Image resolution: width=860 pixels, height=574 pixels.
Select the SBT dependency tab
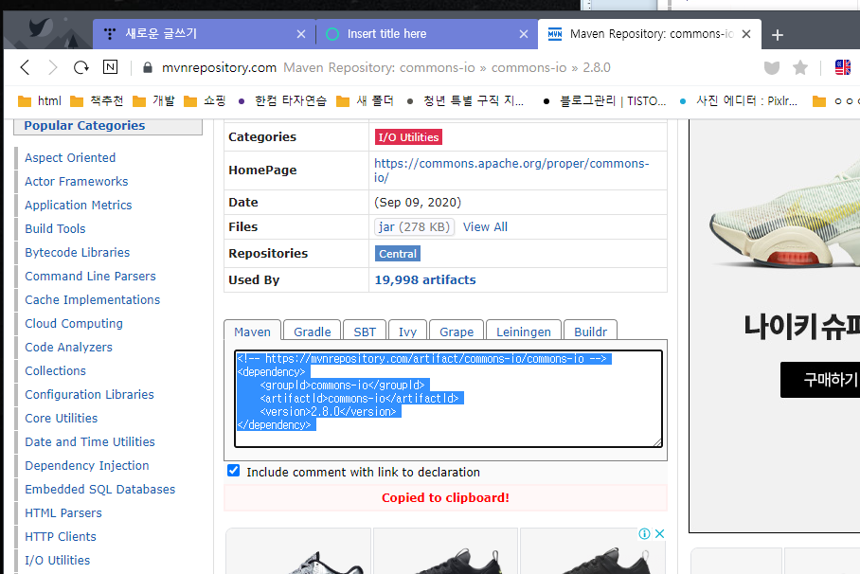click(x=365, y=332)
